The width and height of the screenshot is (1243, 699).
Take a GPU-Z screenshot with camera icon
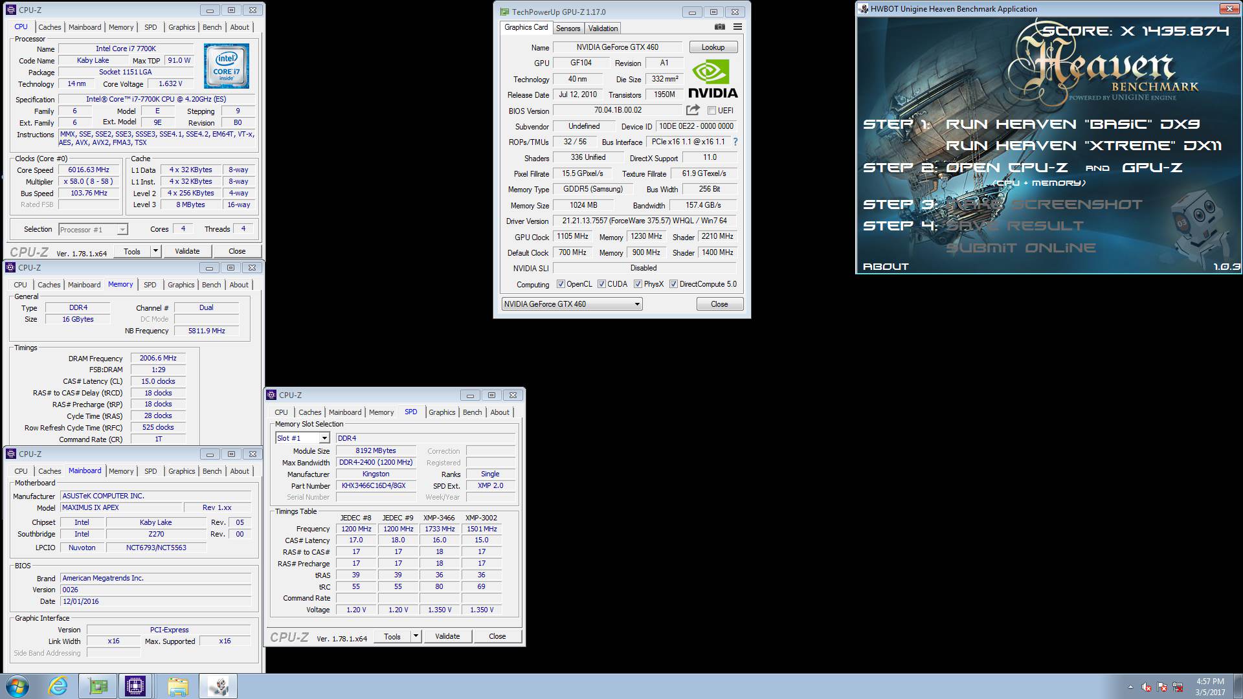719,27
